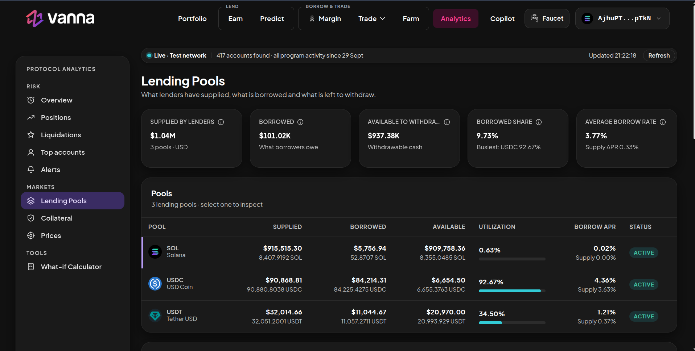Click the UTILIZATION column header

pos(497,227)
